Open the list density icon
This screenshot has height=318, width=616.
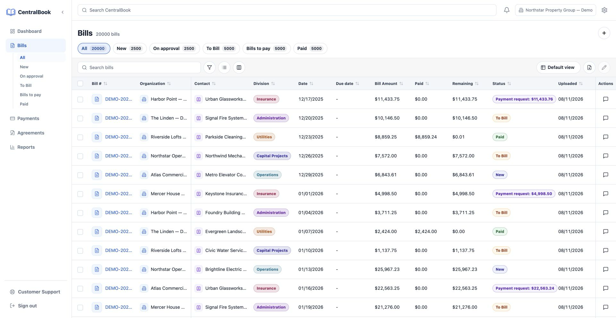pyautogui.click(x=224, y=68)
